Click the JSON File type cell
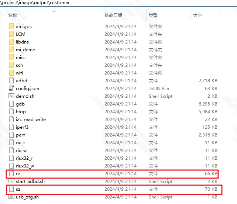 click(x=159, y=88)
